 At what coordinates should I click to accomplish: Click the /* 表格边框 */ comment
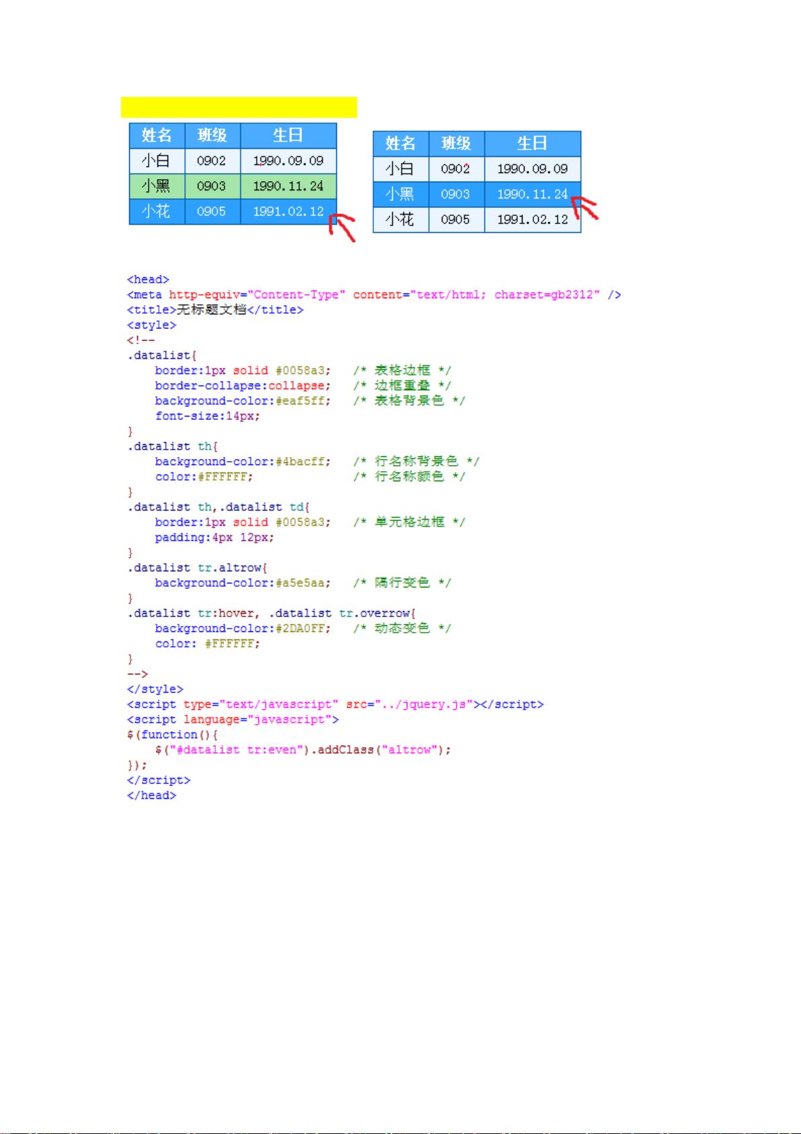[402, 370]
